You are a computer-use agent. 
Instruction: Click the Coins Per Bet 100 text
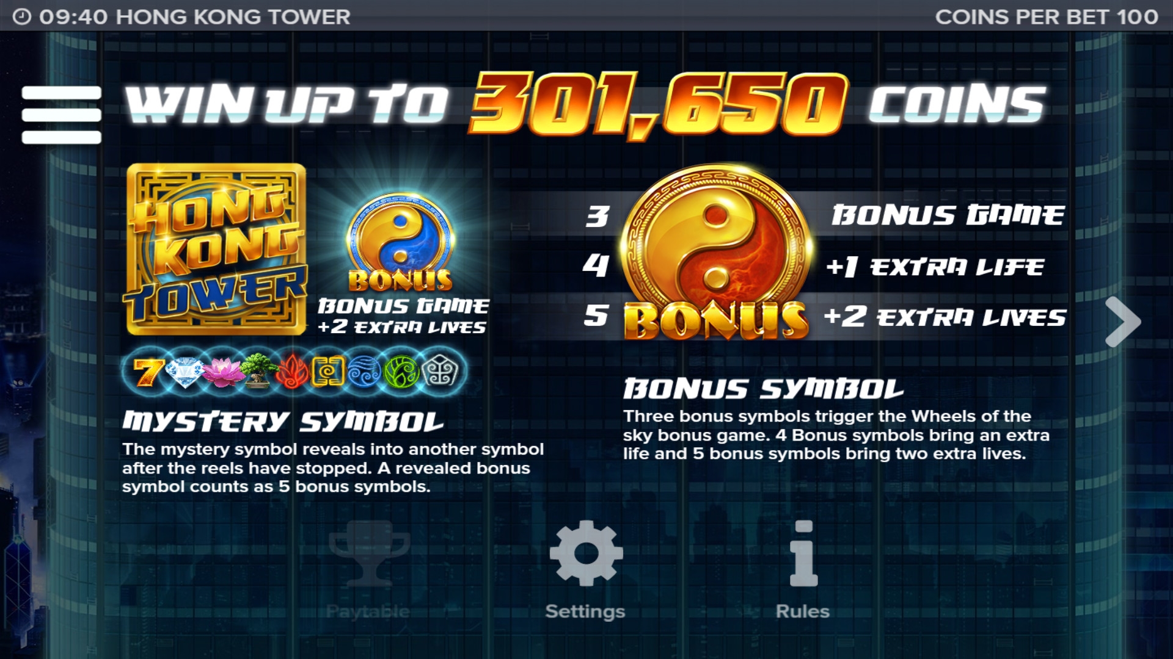pos(1047,17)
